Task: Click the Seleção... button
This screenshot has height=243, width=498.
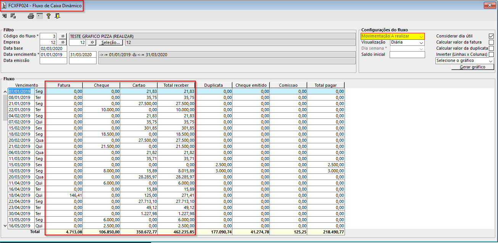Action: click(110, 42)
